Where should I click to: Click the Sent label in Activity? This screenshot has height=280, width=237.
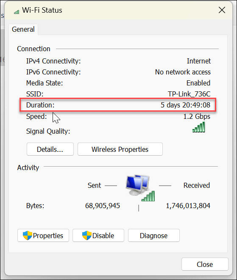click(x=95, y=185)
